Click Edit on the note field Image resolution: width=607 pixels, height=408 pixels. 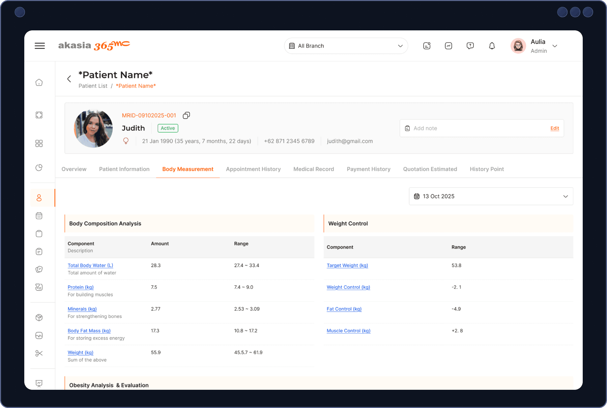(x=554, y=128)
